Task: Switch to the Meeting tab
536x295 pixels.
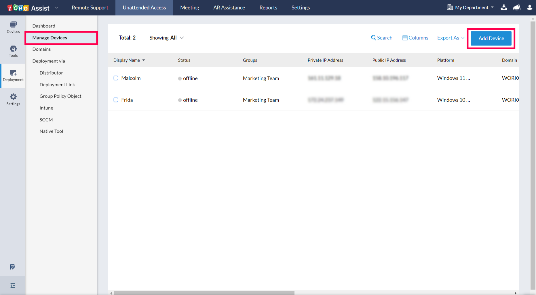Action: [x=189, y=7]
